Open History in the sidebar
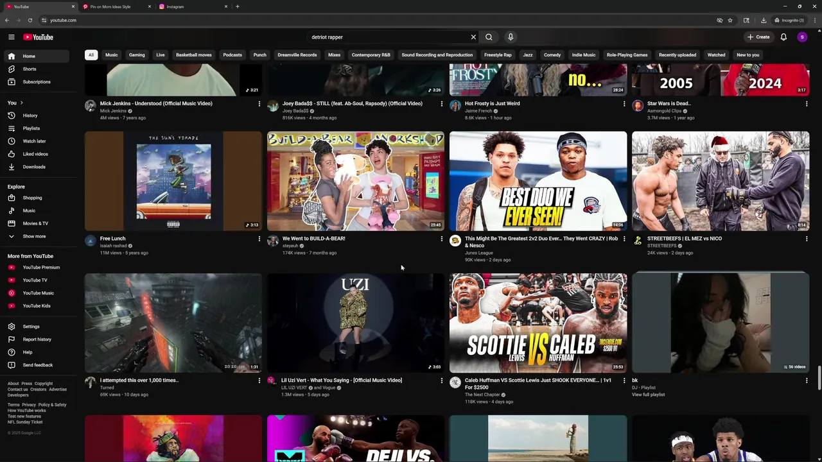 point(36,116)
